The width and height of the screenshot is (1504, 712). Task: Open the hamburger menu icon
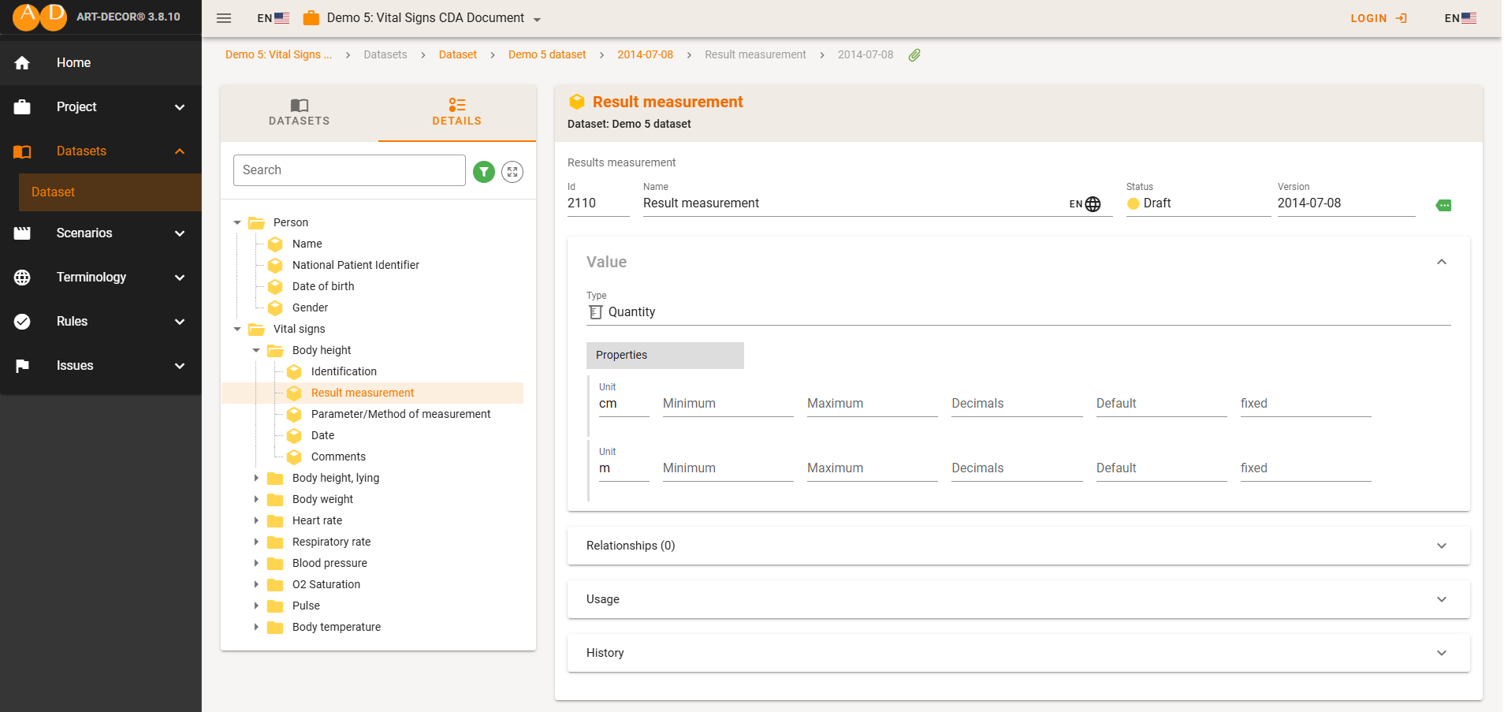tap(224, 18)
